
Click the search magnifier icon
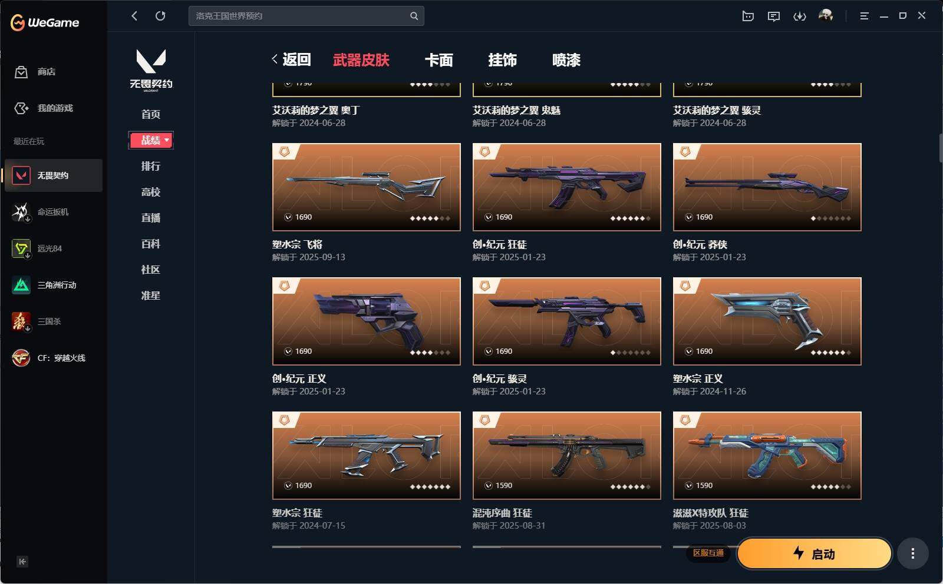(x=414, y=16)
